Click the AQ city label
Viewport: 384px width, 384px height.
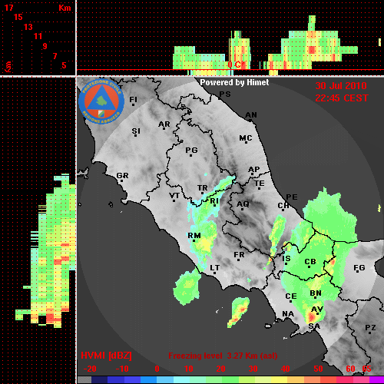(243, 204)
